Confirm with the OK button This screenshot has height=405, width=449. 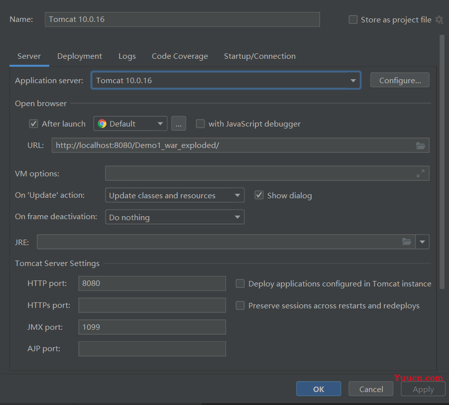pyautogui.click(x=319, y=389)
